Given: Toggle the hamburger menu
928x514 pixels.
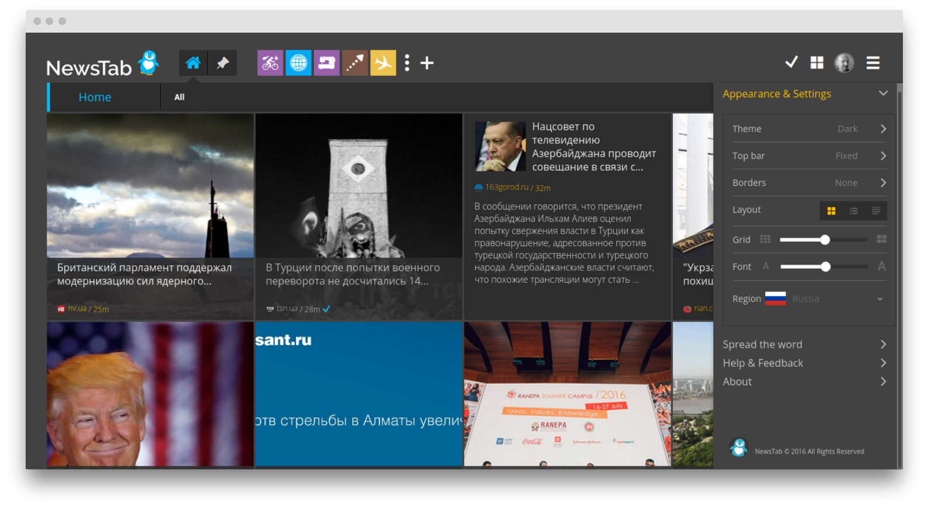Looking at the screenshot, I should point(873,62).
